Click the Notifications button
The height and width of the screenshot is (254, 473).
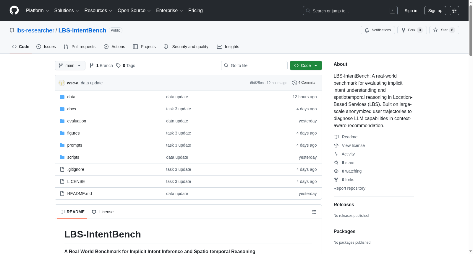378,30
